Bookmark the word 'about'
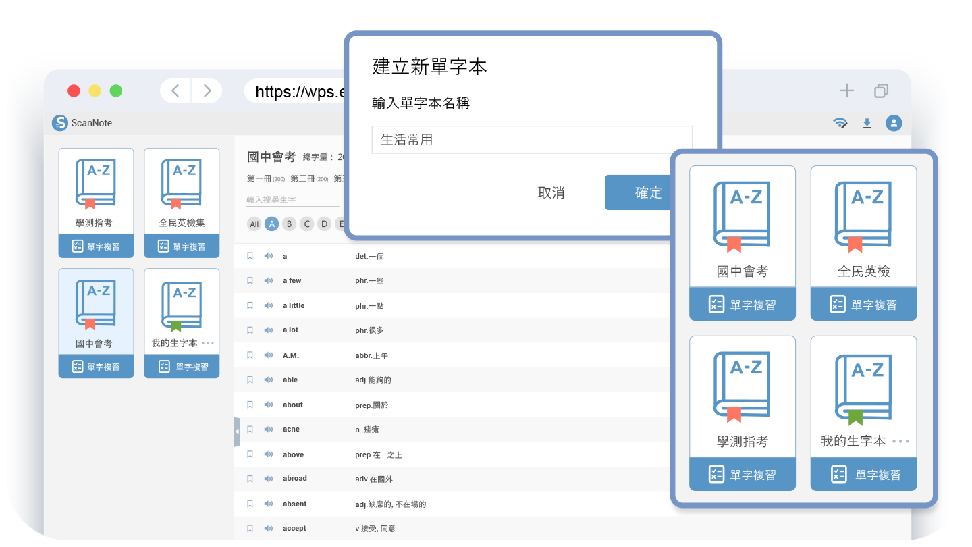This screenshot has width=972, height=547. pos(250,405)
